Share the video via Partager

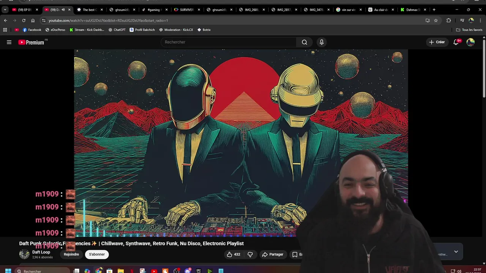tap(273, 254)
